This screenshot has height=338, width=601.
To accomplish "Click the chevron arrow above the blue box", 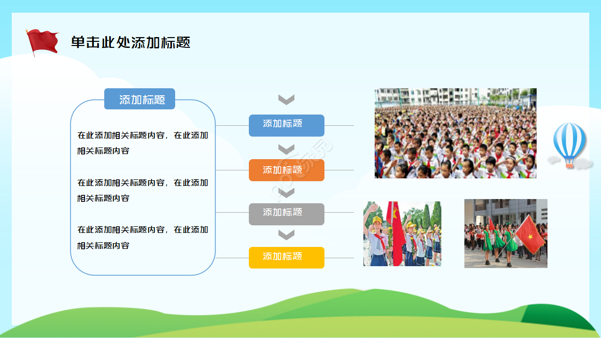I will point(286,100).
